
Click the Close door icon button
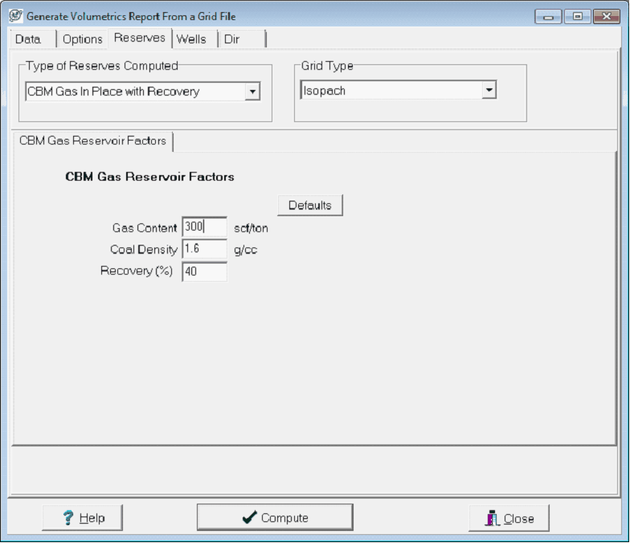(x=509, y=518)
